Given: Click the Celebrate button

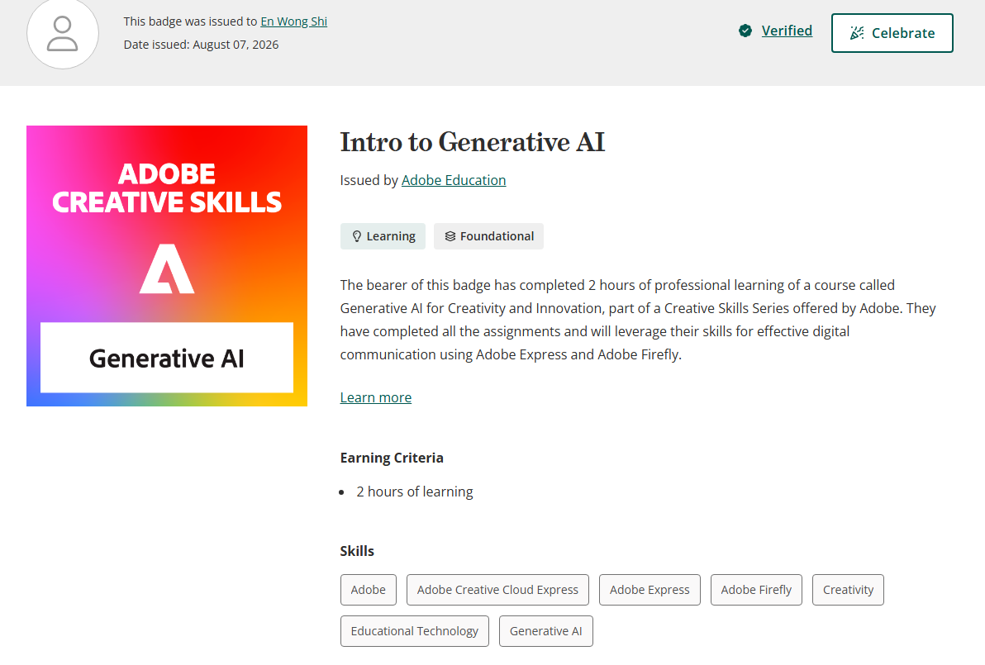Looking at the screenshot, I should [892, 33].
